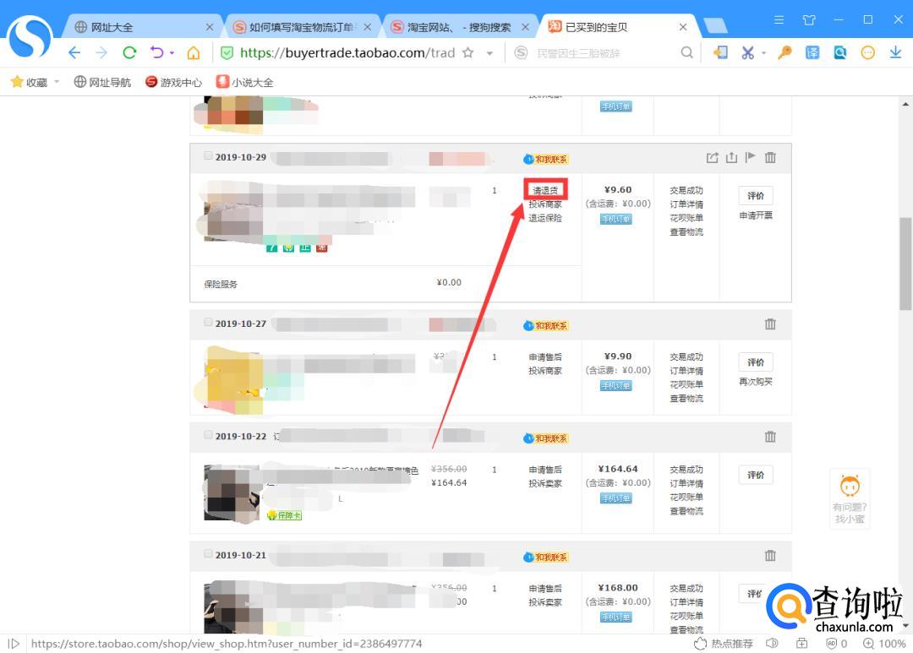Viewport: 913px width, 653px height.
Task: Open a new browser tab
Action: click(716, 25)
